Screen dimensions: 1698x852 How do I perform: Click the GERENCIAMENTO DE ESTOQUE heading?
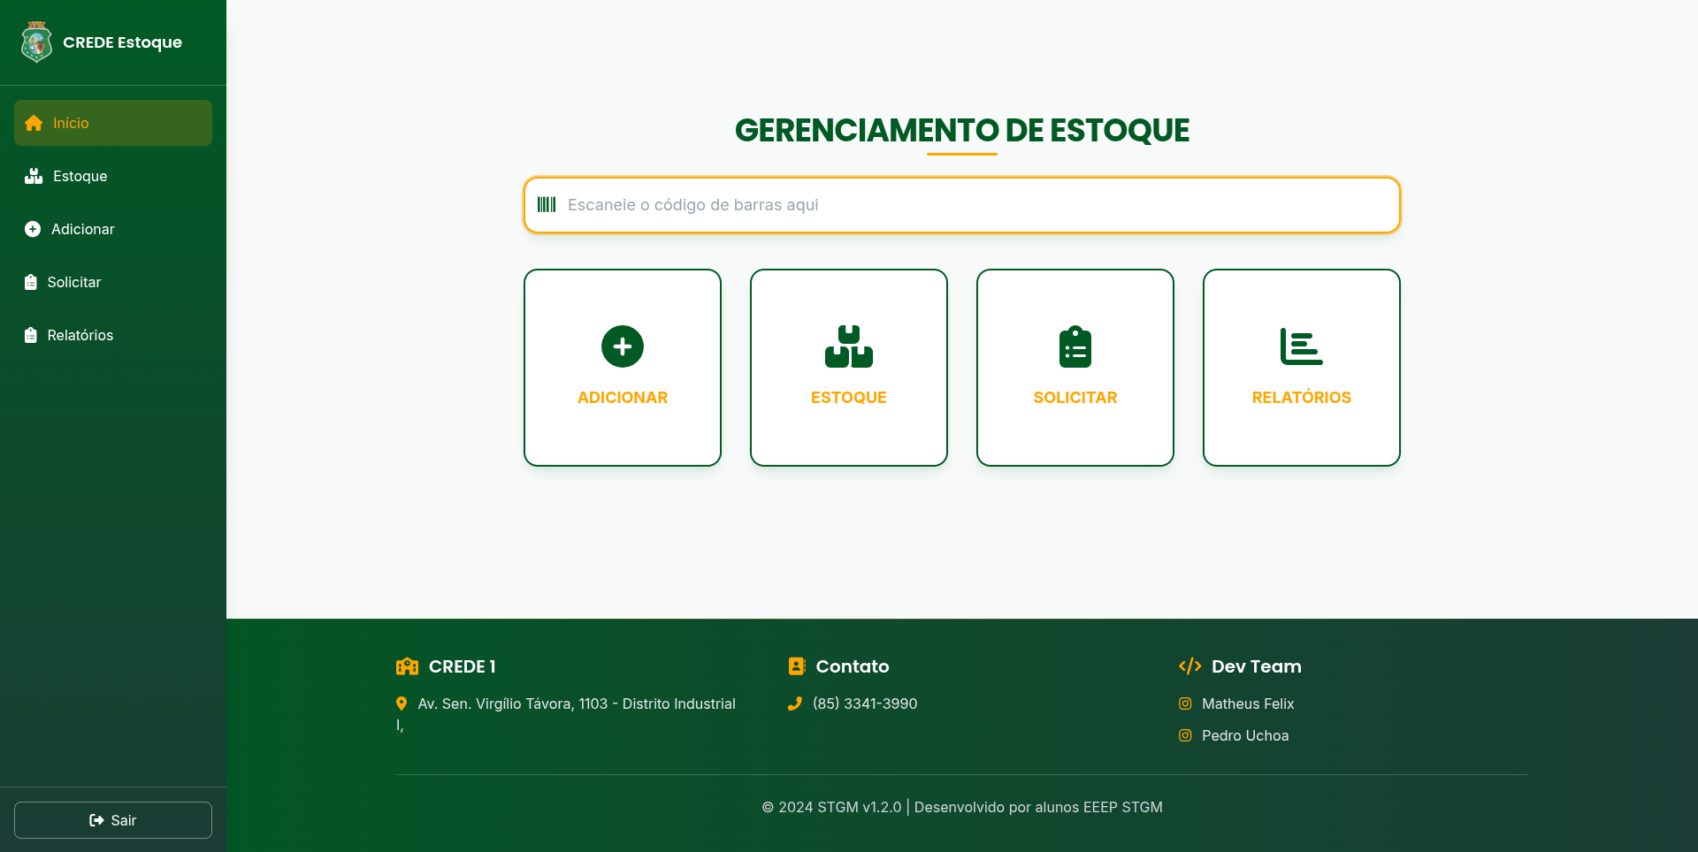coord(962,130)
